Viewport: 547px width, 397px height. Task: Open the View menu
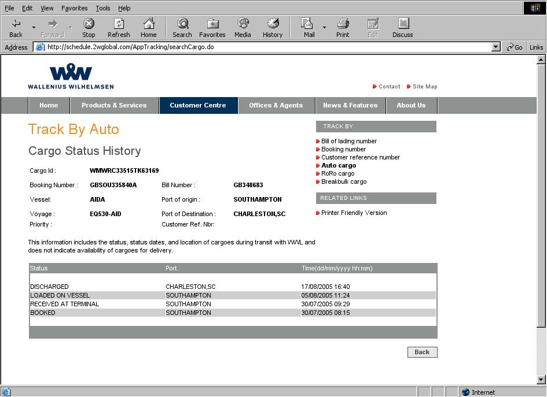point(47,8)
